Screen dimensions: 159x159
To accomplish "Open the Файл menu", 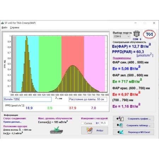I will tap(4, 28).
